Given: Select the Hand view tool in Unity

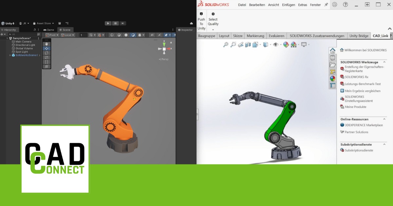Looking at the screenshot, I should 47,44.
